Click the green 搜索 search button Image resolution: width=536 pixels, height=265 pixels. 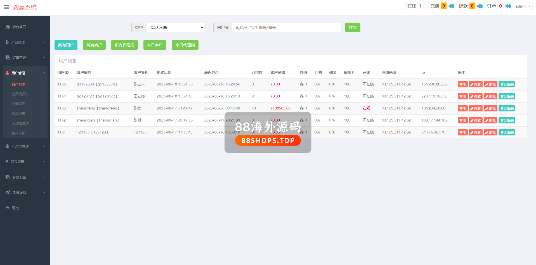353,27
